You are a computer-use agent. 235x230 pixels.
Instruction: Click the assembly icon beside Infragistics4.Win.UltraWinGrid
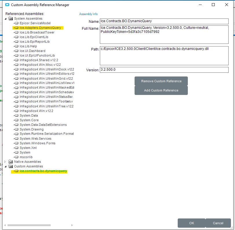(16, 78)
